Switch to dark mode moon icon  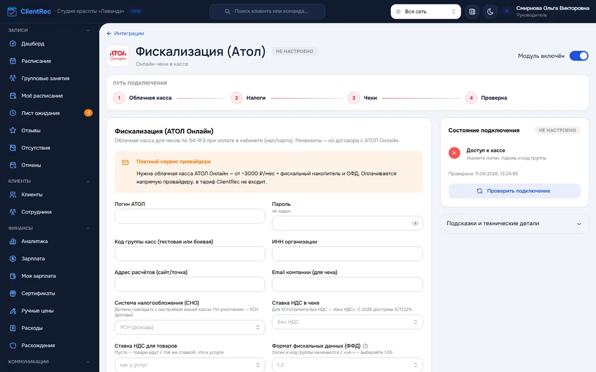point(490,11)
